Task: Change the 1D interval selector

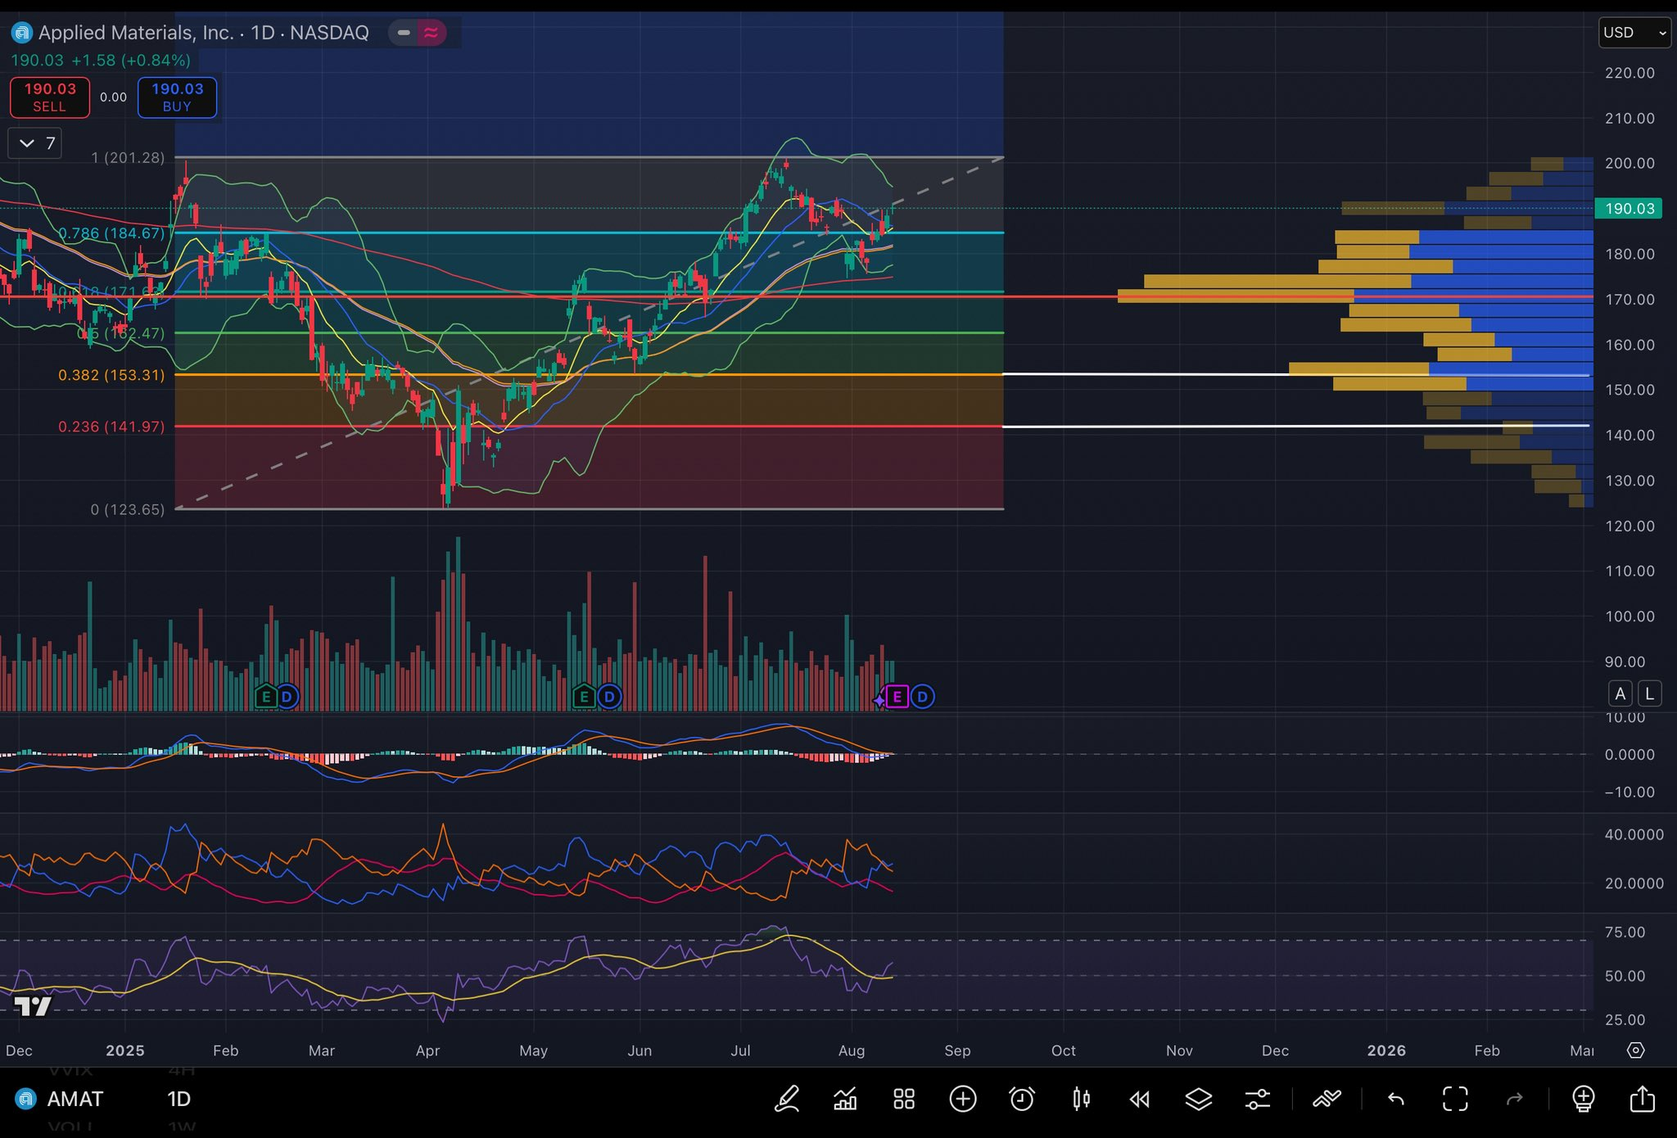Action: tap(179, 1099)
